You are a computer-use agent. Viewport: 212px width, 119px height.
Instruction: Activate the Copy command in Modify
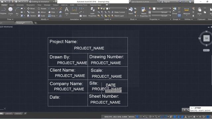[31, 12]
